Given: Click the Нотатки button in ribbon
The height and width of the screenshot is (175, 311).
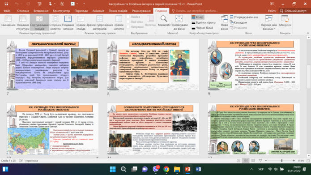Looking at the screenshot, I should click(150, 21).
